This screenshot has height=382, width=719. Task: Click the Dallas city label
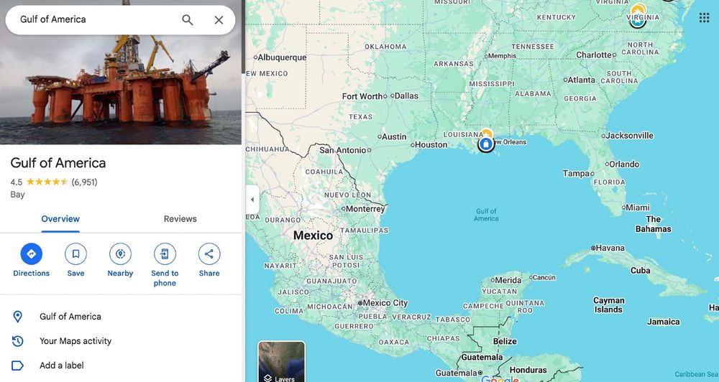(x=406, y=95)
